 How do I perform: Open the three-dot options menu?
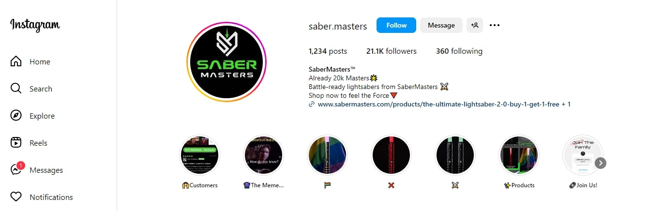coord(495,25)
